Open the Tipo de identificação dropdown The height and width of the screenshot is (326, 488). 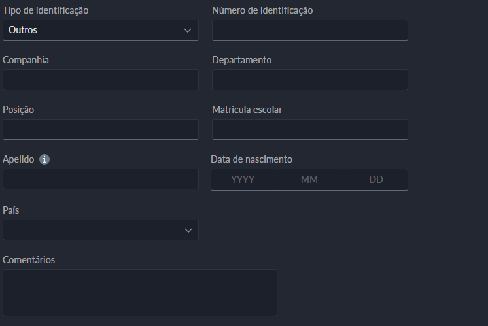click(101, 30)
